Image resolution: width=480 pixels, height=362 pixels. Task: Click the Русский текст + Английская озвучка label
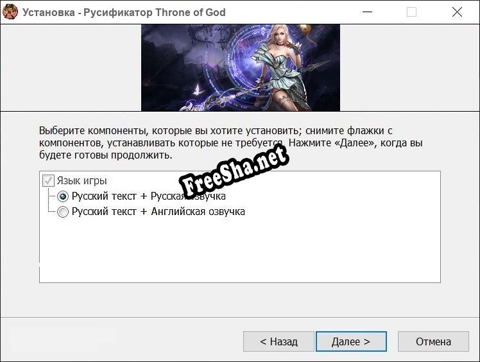[x=159, y=212]
